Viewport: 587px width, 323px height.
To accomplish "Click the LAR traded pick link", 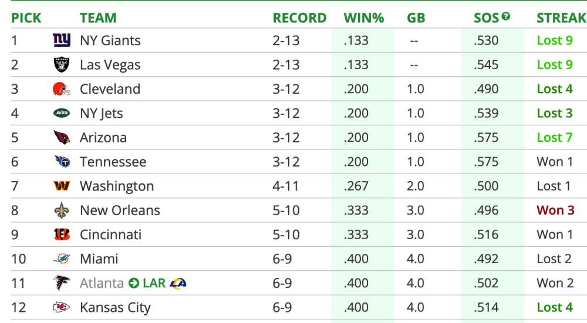I will coord(154,283).
